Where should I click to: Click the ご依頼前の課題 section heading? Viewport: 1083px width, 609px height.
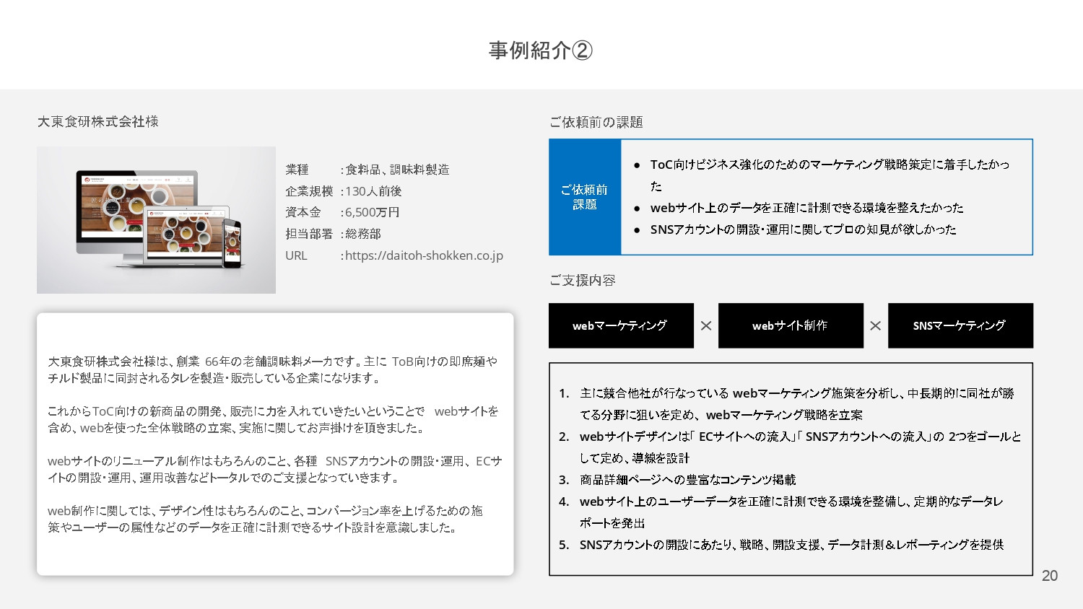pyautogui.click(x=597, y=122)
